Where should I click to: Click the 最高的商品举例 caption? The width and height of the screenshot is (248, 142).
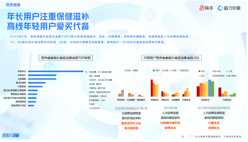pyautogui.click(x=170, y=118)
